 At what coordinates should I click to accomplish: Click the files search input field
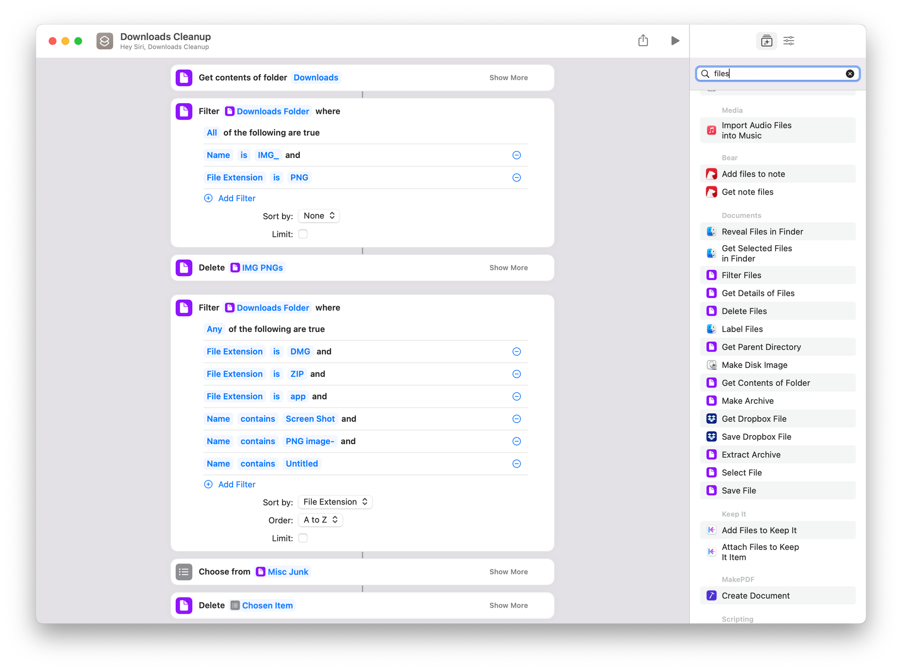(x=777, y=74)
